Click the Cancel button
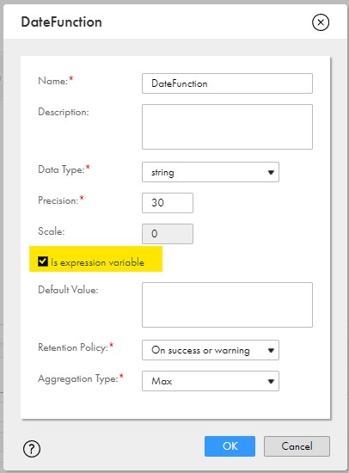The image size is (349, 473). pos(297,446)
